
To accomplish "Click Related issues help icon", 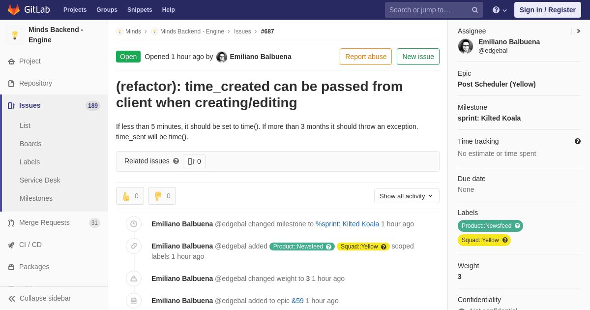I will click(x=176, y=161).
